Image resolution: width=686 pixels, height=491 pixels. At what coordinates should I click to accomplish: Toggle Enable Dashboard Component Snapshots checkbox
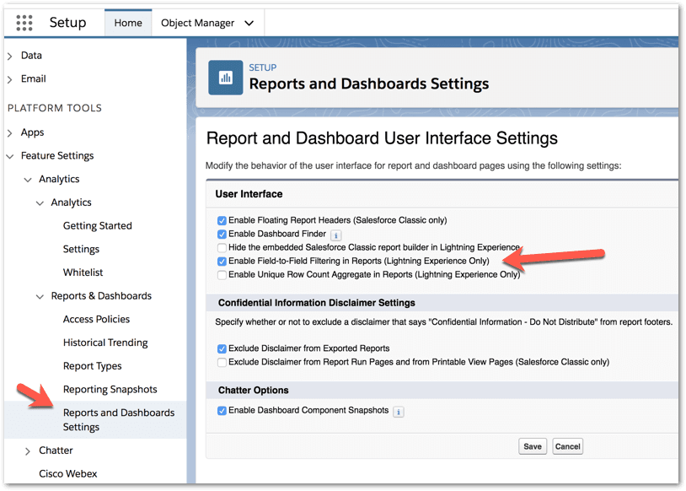tap(222, 410)
